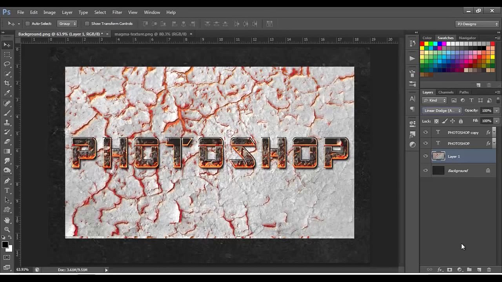Viewport: 502px width, 282px height.
Task: Open the Actions panel play icon
Action: 412,58
